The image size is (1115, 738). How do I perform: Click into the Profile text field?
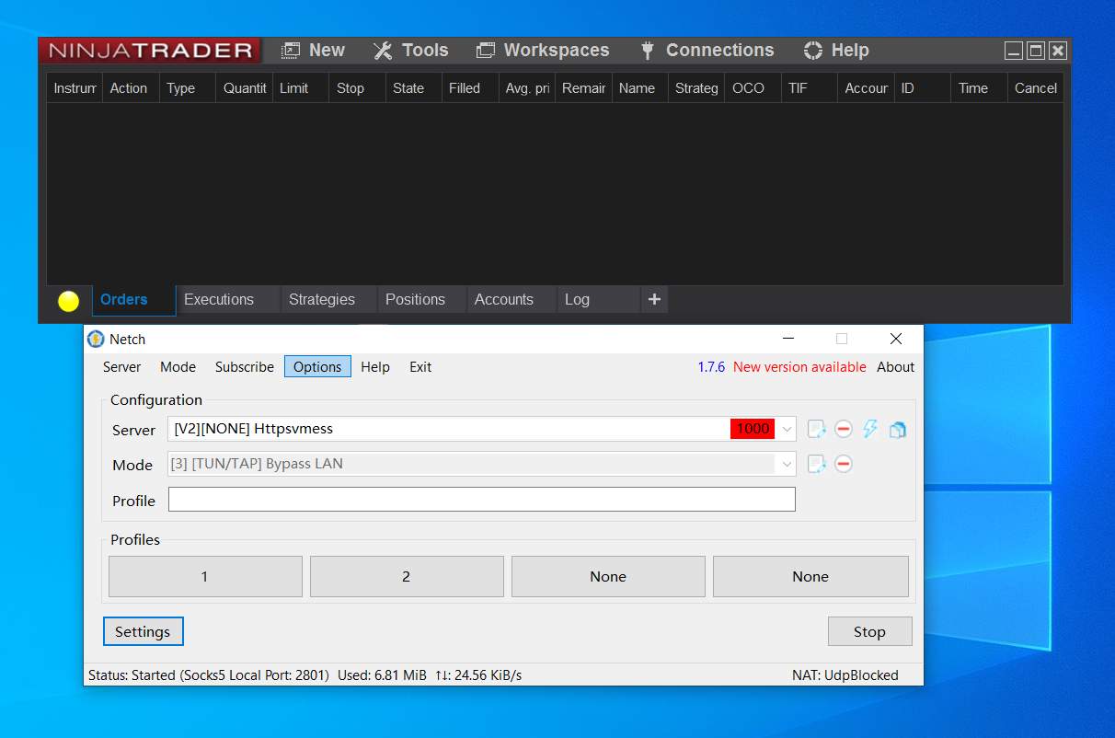click(x=481, y=500)
